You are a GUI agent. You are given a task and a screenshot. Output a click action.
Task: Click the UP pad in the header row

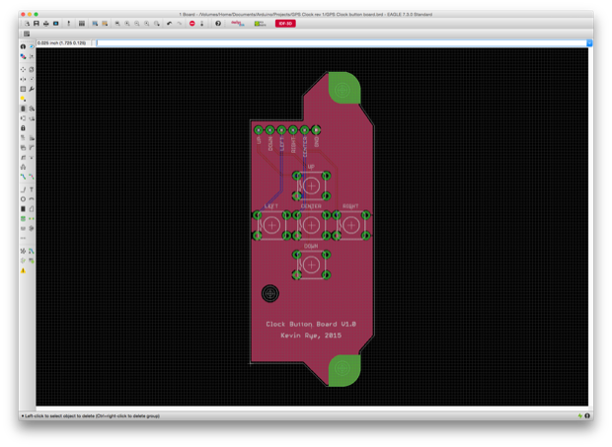point(259,129)
